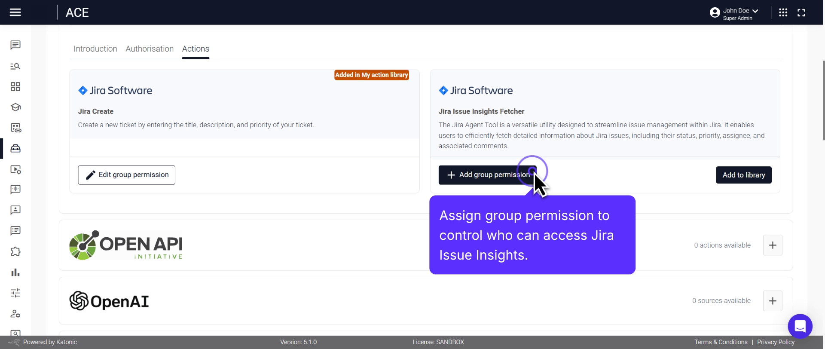
Task: Click Add group permission button
Action: [x=487, y=175]
